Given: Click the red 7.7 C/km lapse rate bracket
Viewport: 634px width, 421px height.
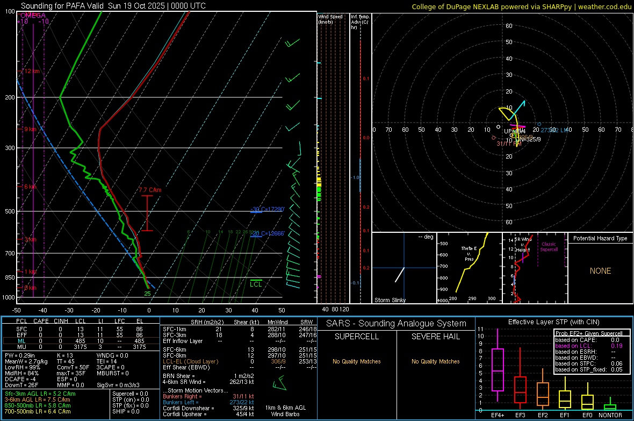Looking at the screenshot, I should pos(147,213).
